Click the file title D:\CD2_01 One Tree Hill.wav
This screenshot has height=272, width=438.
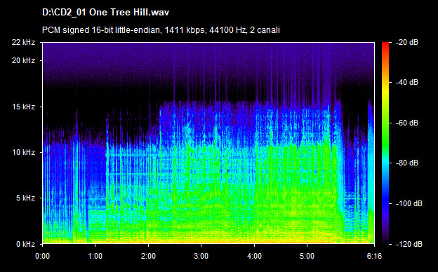[x=105, y=13]
